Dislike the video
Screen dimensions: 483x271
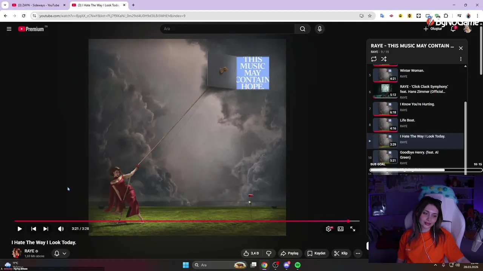[x=269, y=253]
